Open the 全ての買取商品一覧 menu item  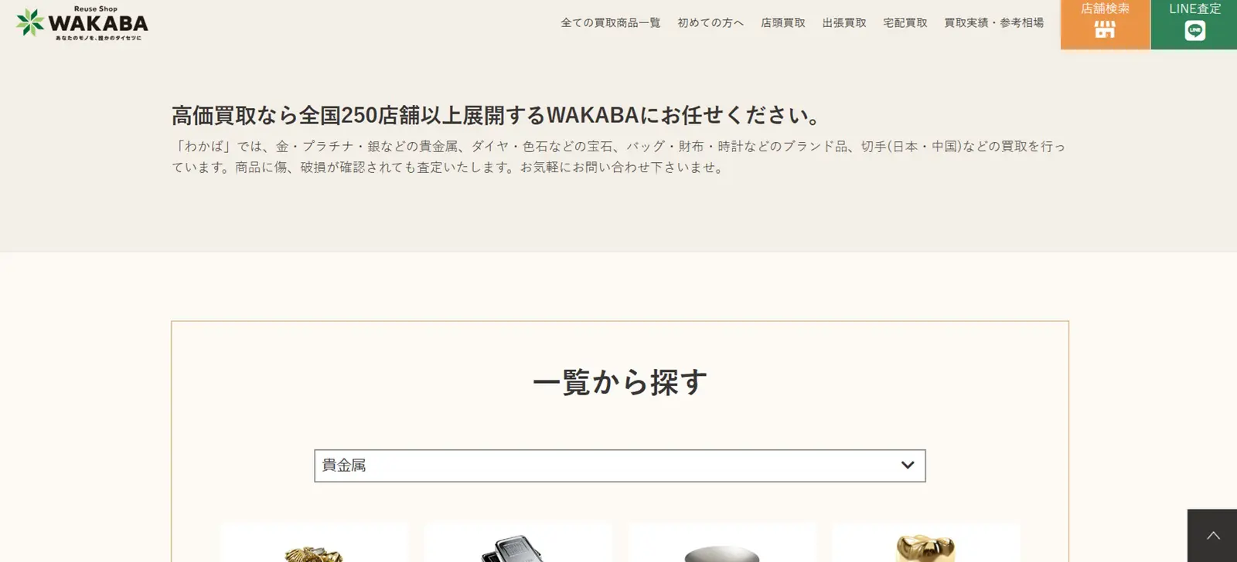(611, 23)
